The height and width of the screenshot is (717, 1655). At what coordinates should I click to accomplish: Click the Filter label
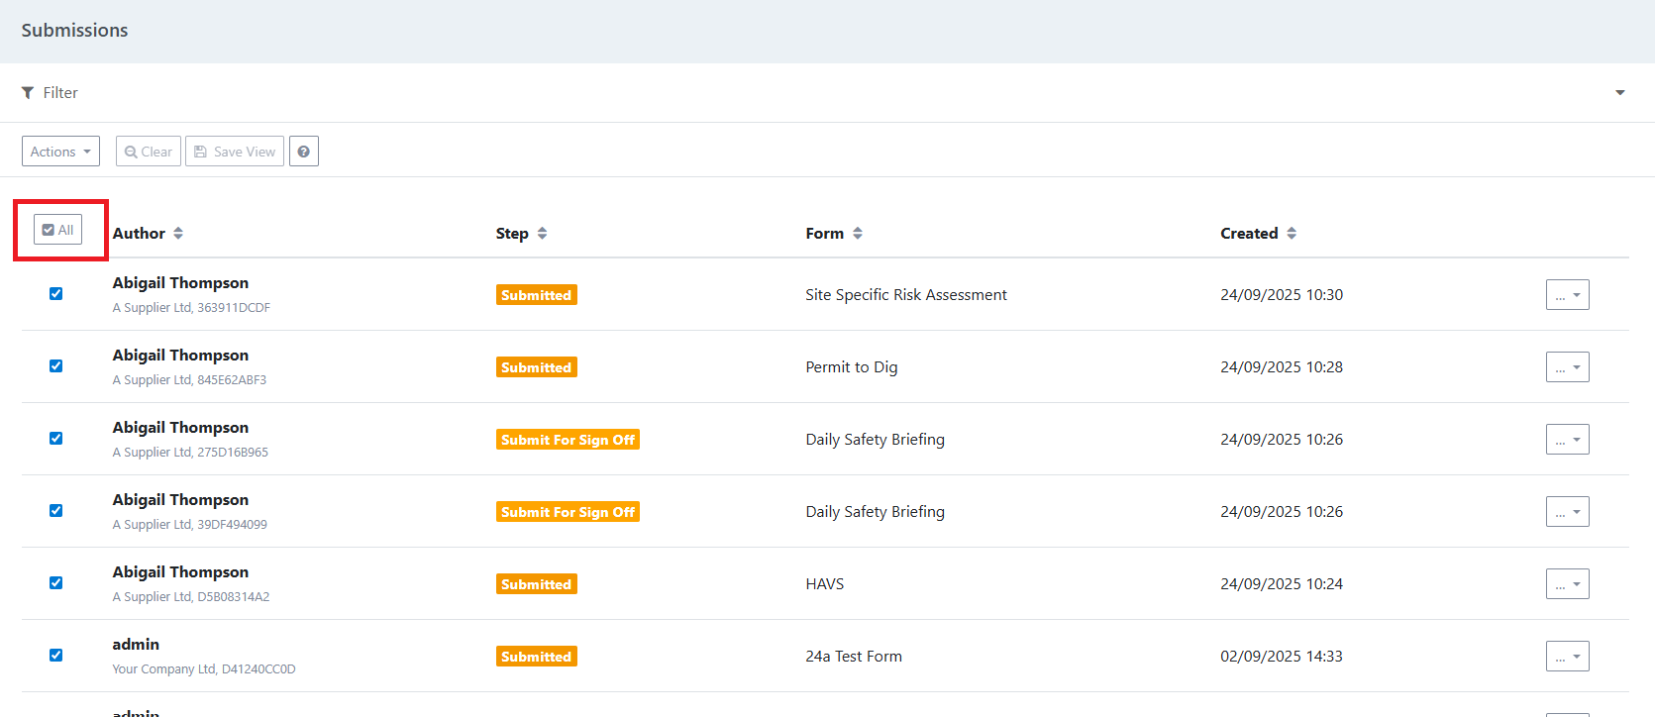coord(60,92)
